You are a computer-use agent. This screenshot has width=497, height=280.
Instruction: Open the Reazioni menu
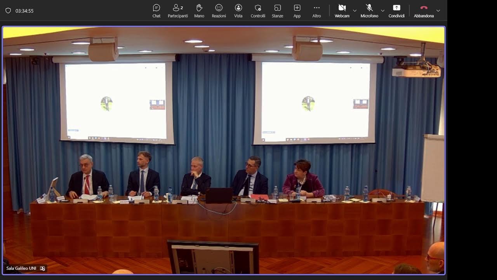[219, 11]
